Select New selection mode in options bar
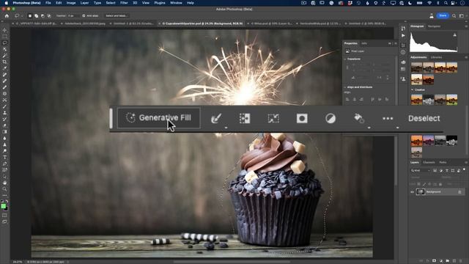Image resolution: width=469 pixels, height=264 pixels. click(x=30, y=16)
